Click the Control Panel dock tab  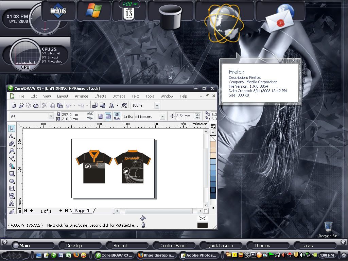click(173, 245)
